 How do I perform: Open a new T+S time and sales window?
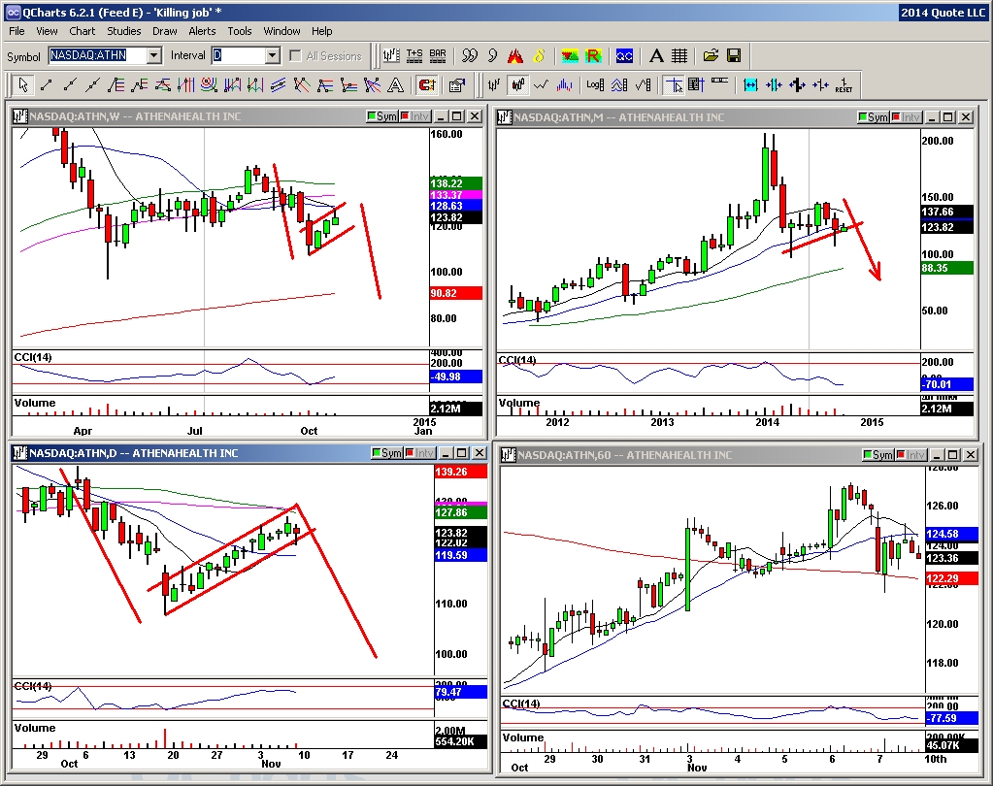pos(414,55)
